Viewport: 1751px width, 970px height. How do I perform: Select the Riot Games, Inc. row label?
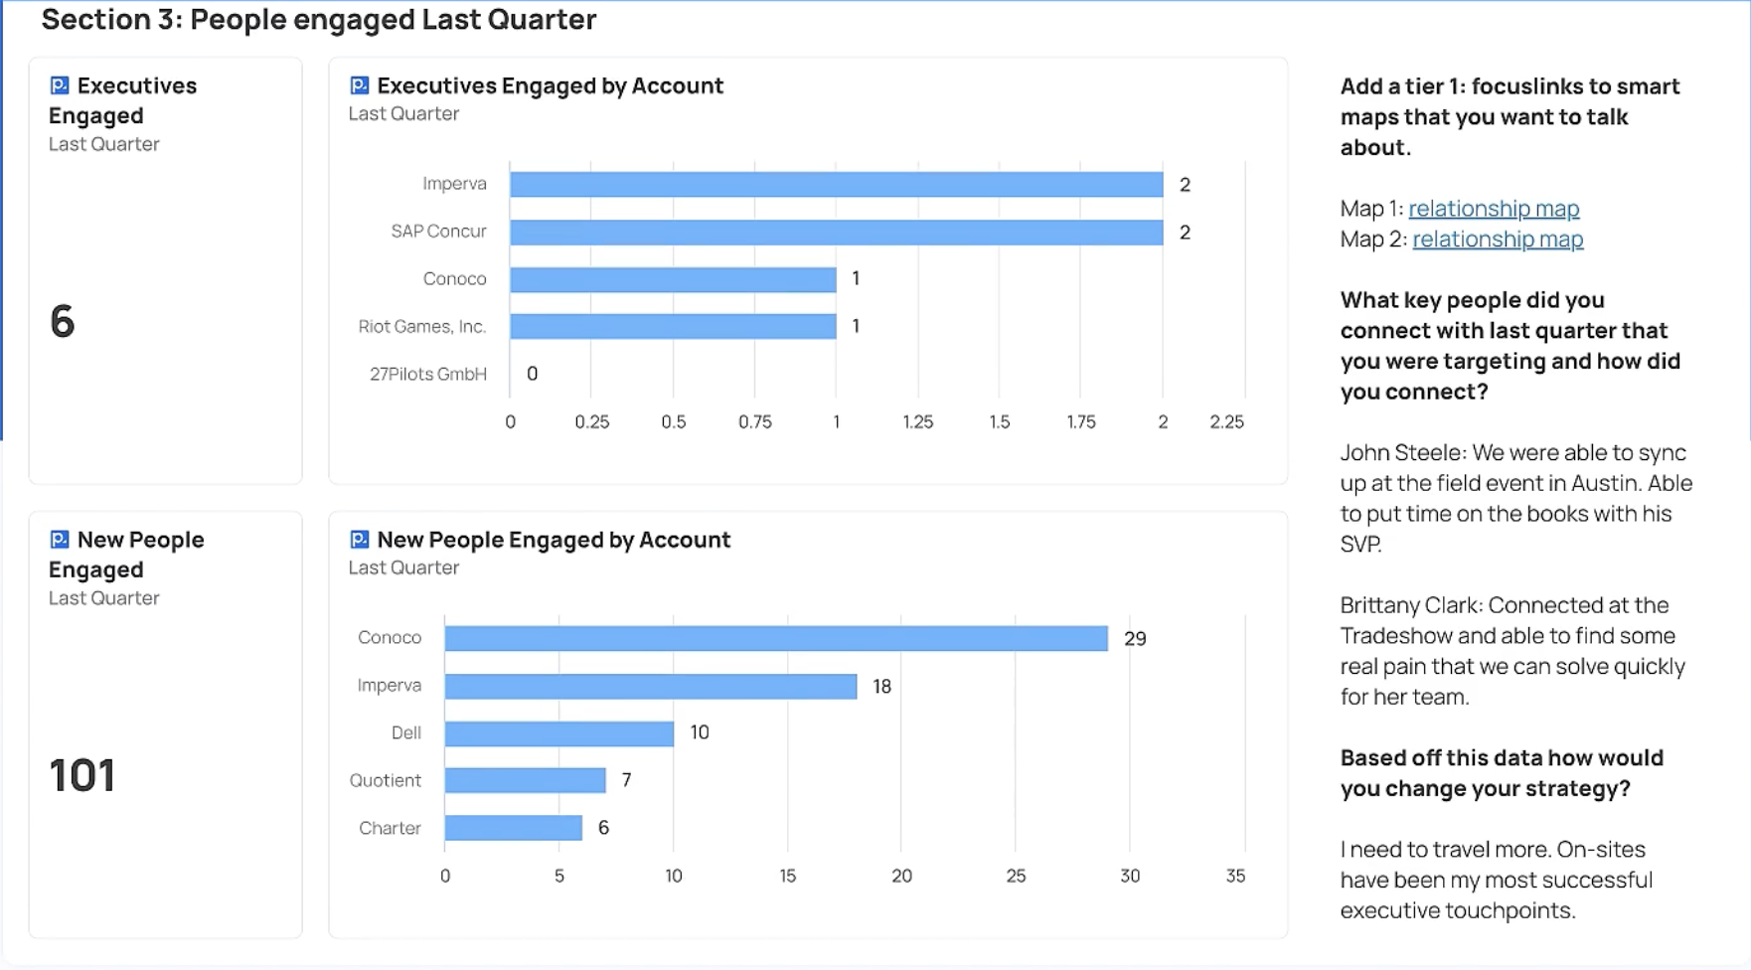pyautogui.click(x=423, y=326)
